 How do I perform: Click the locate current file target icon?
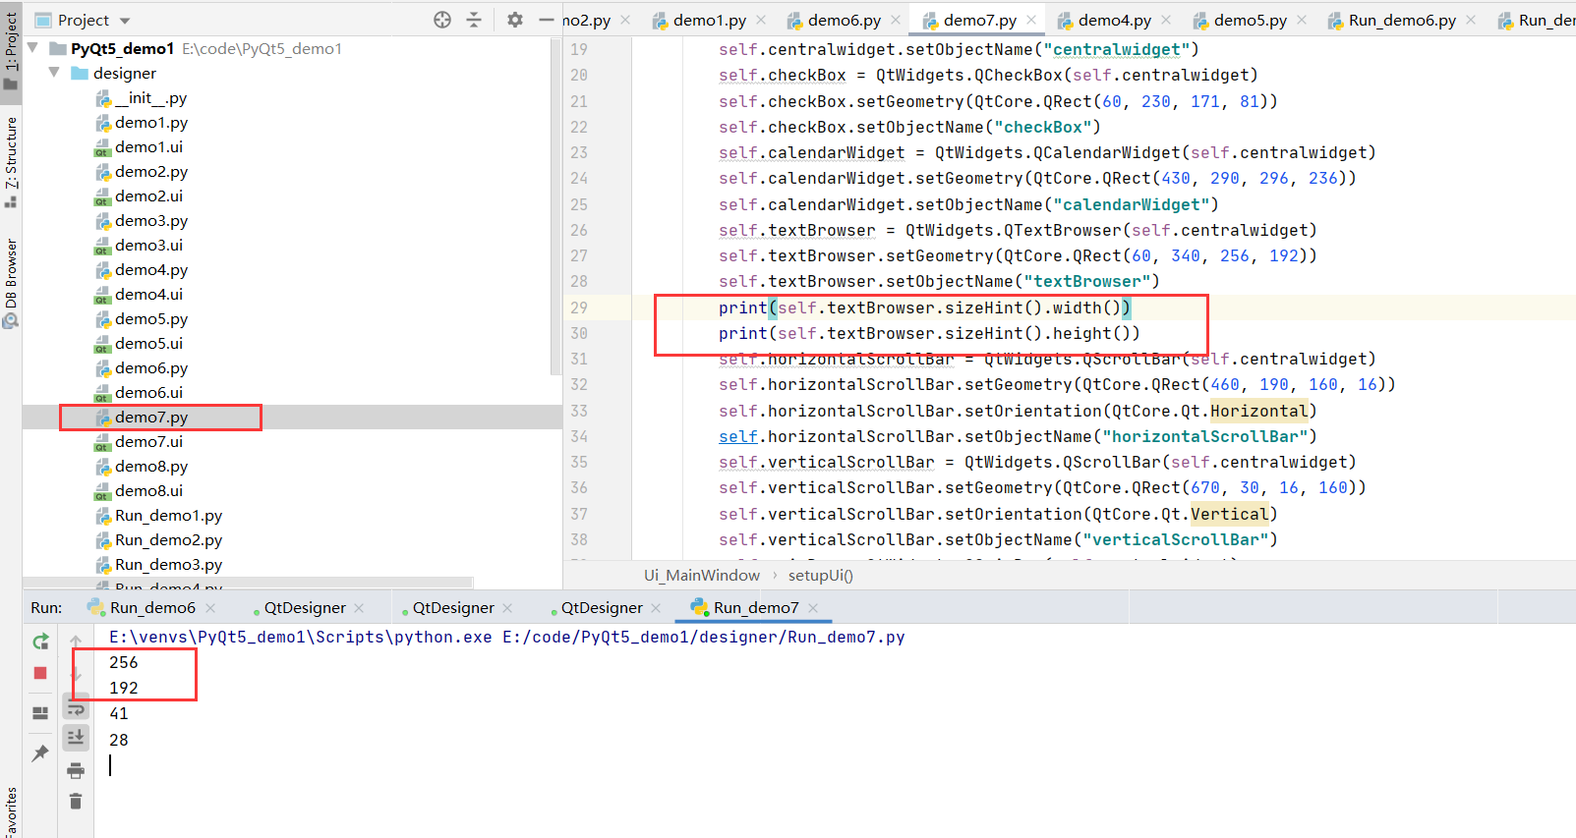pos(442,20)
